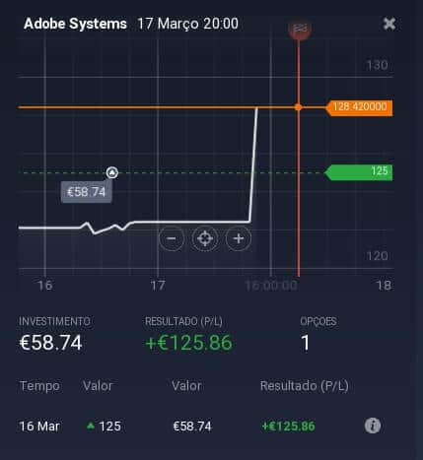
Task: Click the +€125.86 result in trade row
Action: click(x=288, y=427)
